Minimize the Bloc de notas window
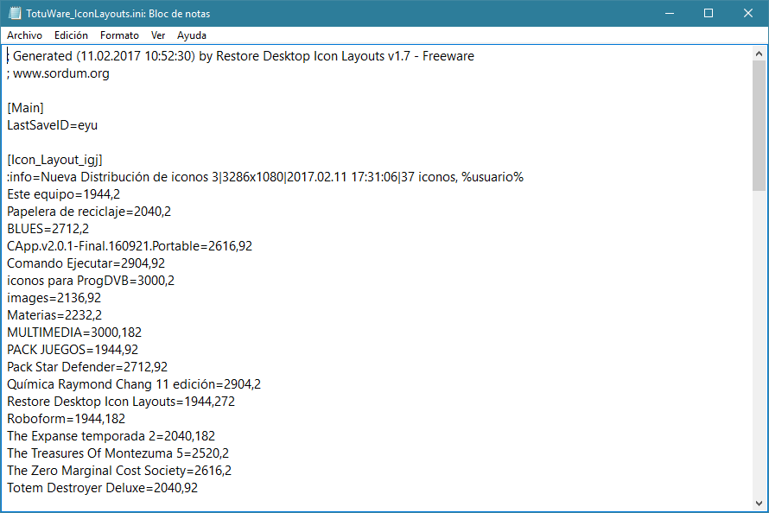This screenshot has height=513, width=769. tap(670, 13)
